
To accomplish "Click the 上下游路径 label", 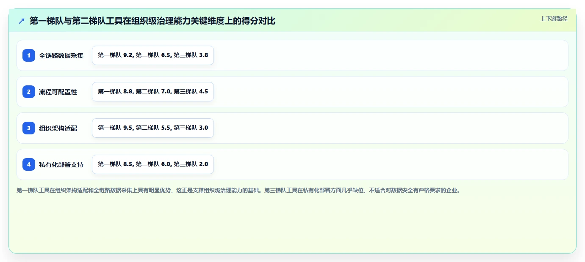I will click(x=554, y=19).
